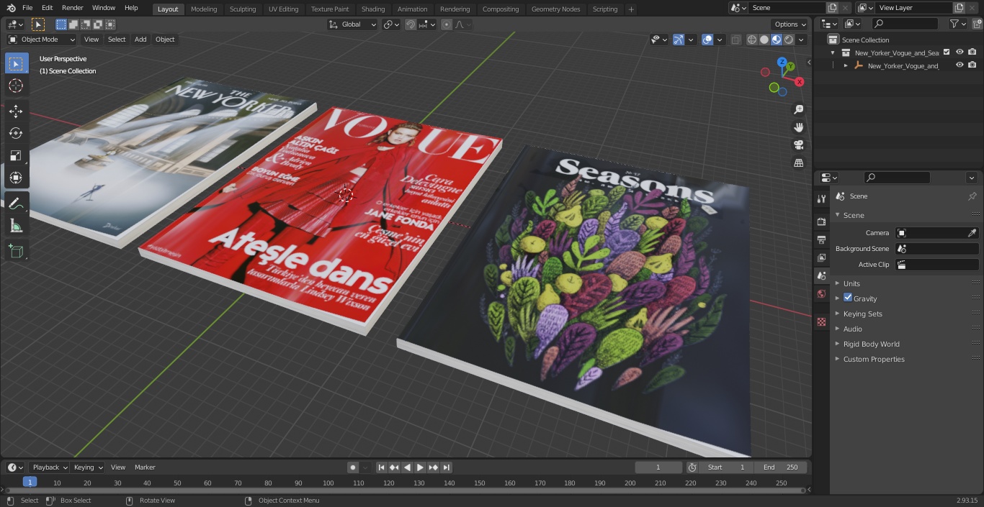
Task: Jump to the timeline end frame
Action: [x=447, y=467]
